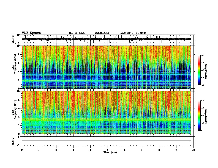Click the "8" kHz tick of ch.2 spectrogram
The image size is (218, 168).
(x=19, y=100)
